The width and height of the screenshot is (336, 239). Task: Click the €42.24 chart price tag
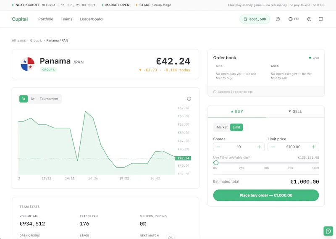[183, 158]
